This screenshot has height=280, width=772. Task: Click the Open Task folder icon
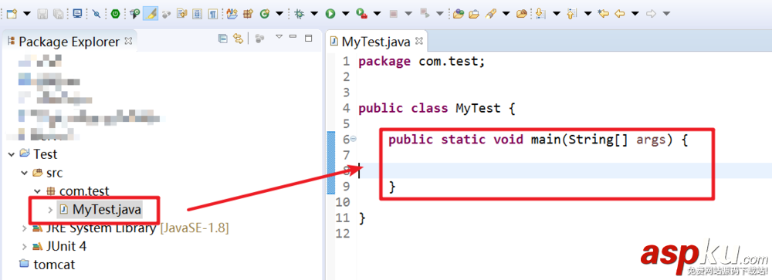[x=474, y=15]
